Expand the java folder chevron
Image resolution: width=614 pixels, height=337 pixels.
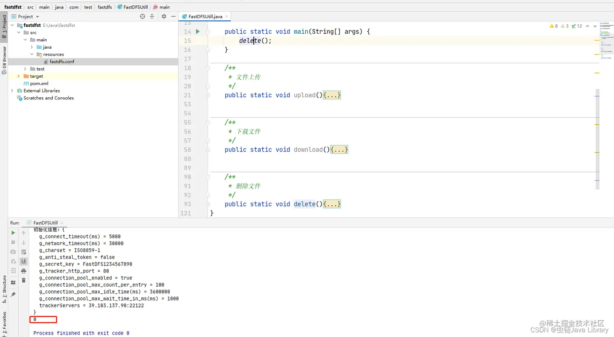(x=32, y=47)
